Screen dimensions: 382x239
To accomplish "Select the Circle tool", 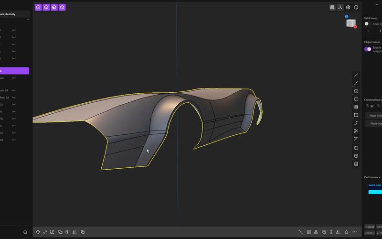I will (x=356, y=91).
